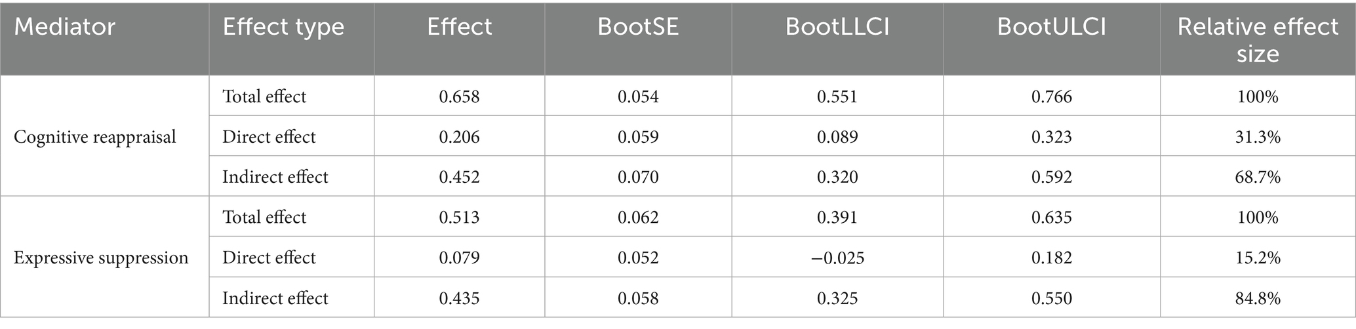Select the 15.2% relative effect cell
This screenshot has width=1356, height=329.
coord(1257,258)
